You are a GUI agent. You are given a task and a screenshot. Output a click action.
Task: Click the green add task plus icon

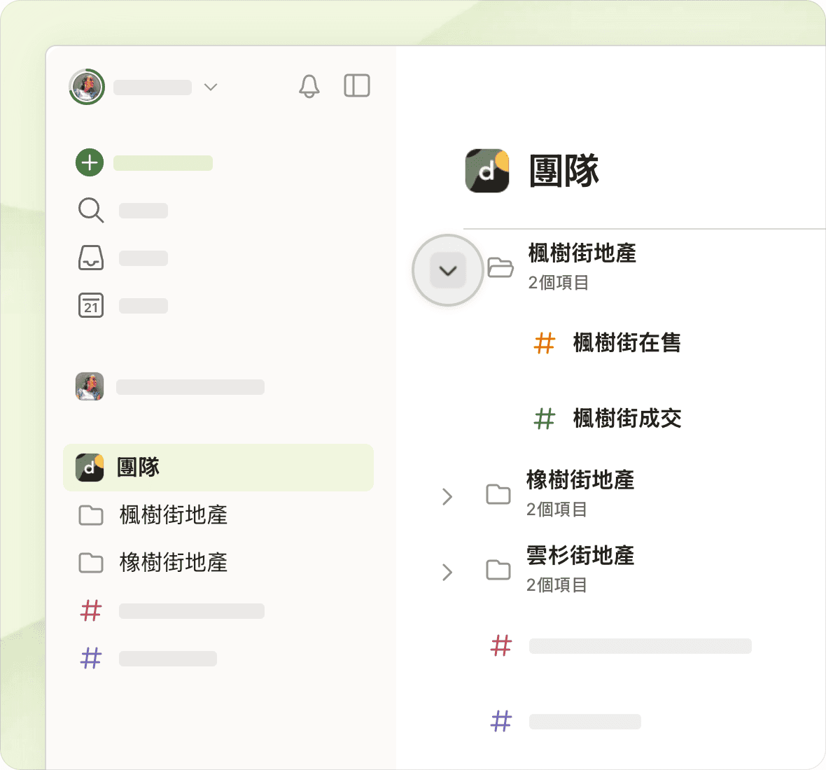point(90,163)
